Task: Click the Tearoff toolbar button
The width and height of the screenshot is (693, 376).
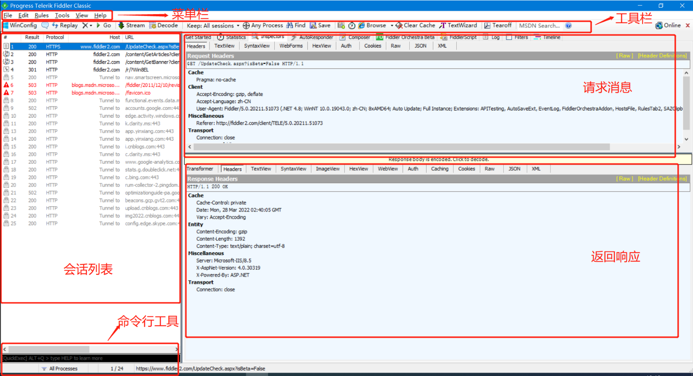Action: click(x=498, y=26)
